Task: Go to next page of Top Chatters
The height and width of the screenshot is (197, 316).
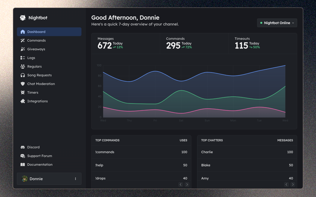Action: 293,185
